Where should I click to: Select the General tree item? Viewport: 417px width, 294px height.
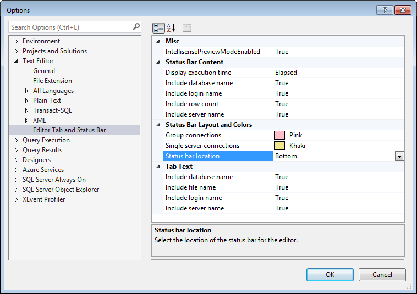pyautogui.click(x=44, y=71)
